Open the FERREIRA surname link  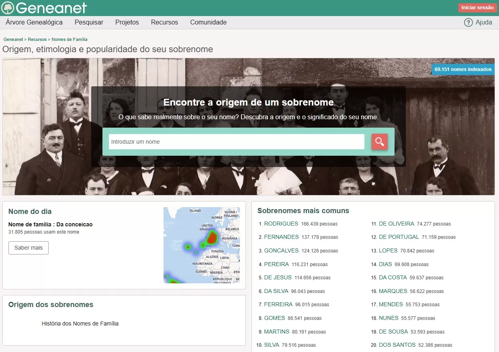tap(278, 304)
